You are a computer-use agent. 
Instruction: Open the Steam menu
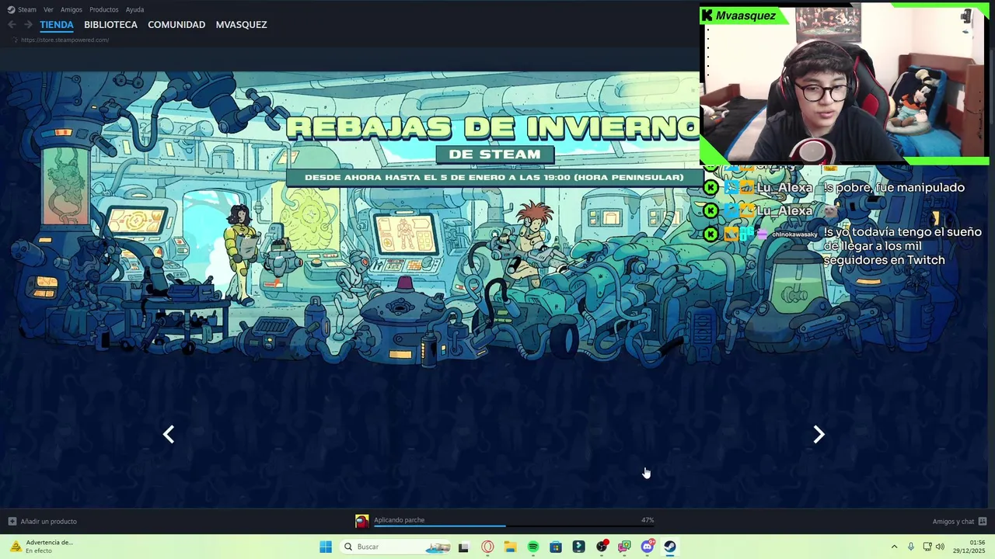point(27,9)
